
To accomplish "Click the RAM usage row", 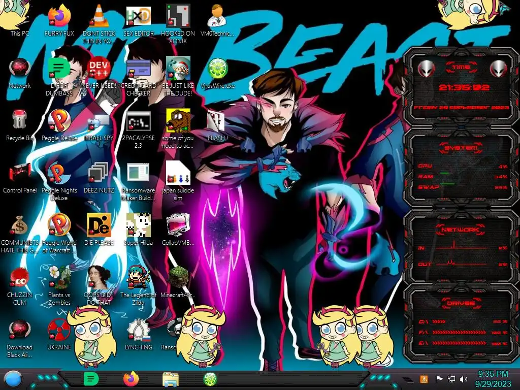I will coord(463,176).
